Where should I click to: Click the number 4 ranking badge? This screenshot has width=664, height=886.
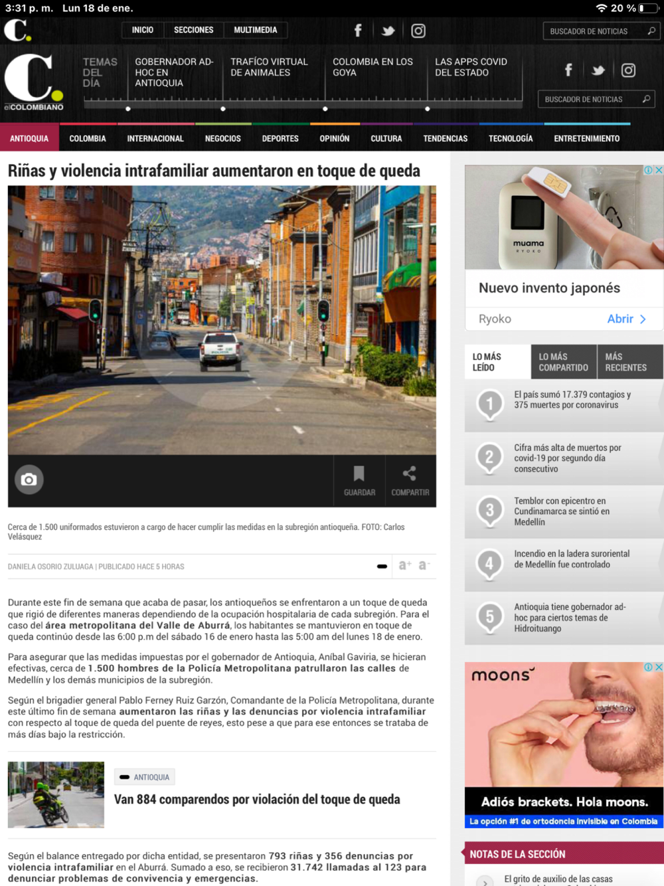point(490,564)
